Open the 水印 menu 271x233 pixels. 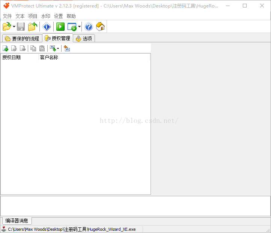[x=46, y=16]
